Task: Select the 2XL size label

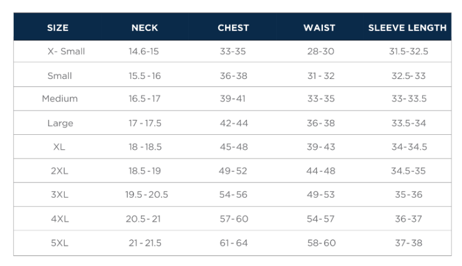Action: [x=60, y=171]
